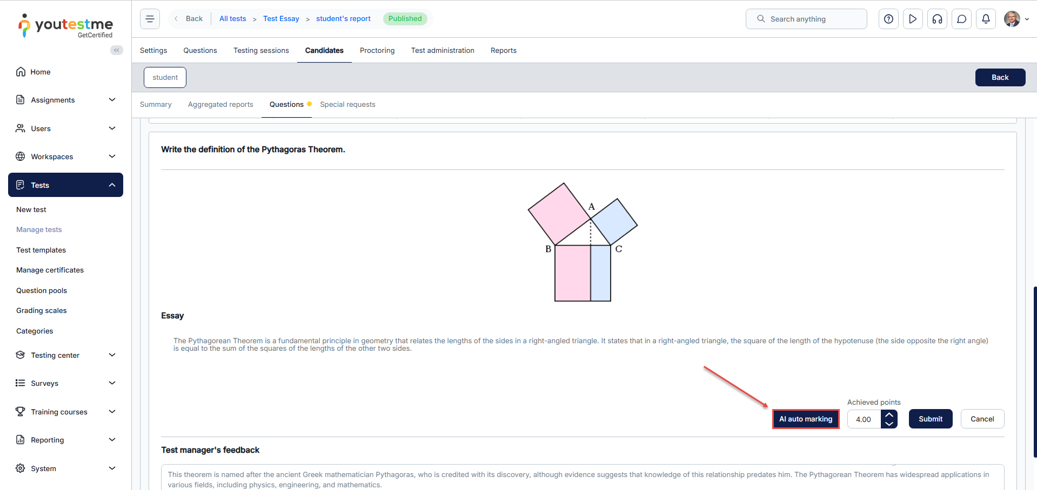Go to All tests breadcrumb link

click(233, 18)
